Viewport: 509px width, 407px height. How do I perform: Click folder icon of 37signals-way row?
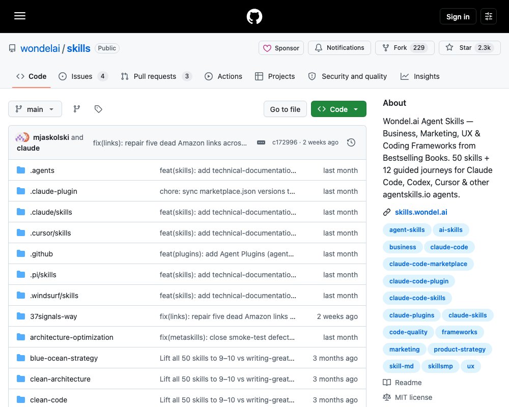[21, 316]
